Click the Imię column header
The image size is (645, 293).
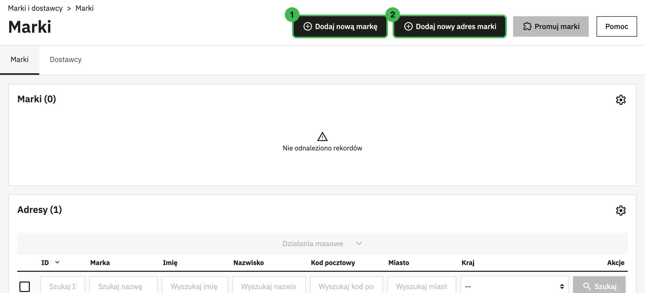170,263
